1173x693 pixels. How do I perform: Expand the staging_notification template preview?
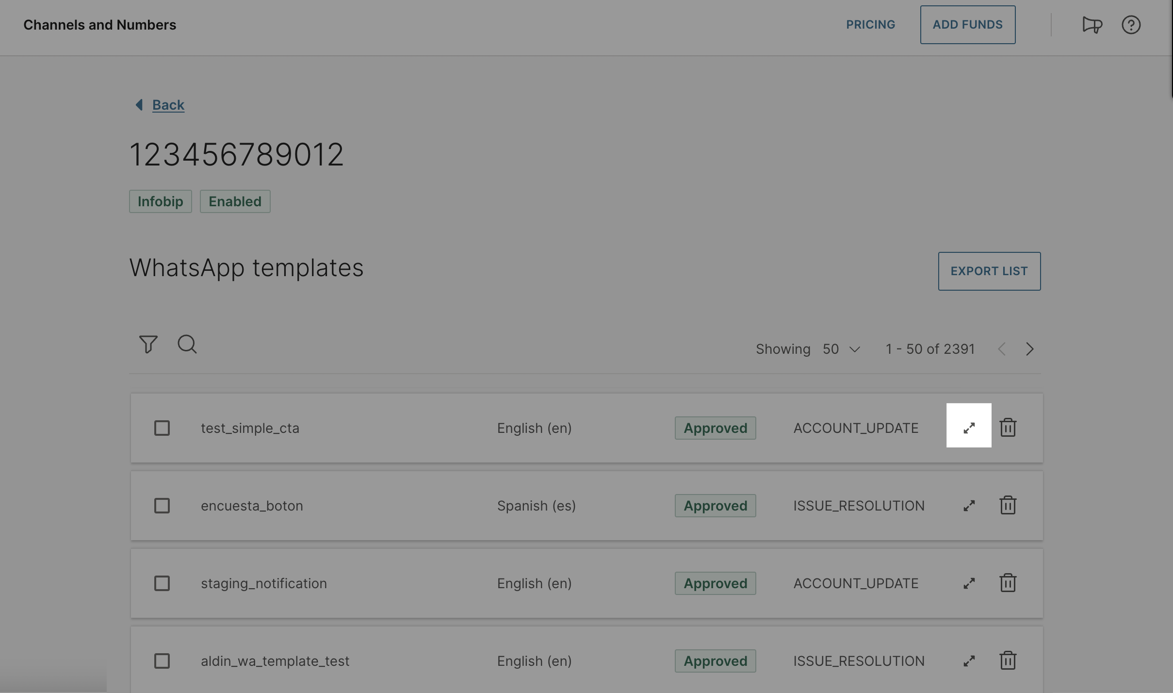969,583
